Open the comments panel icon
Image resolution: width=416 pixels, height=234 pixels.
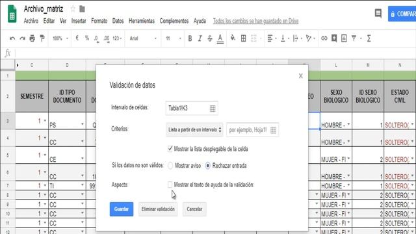click(x=378, y=13)
